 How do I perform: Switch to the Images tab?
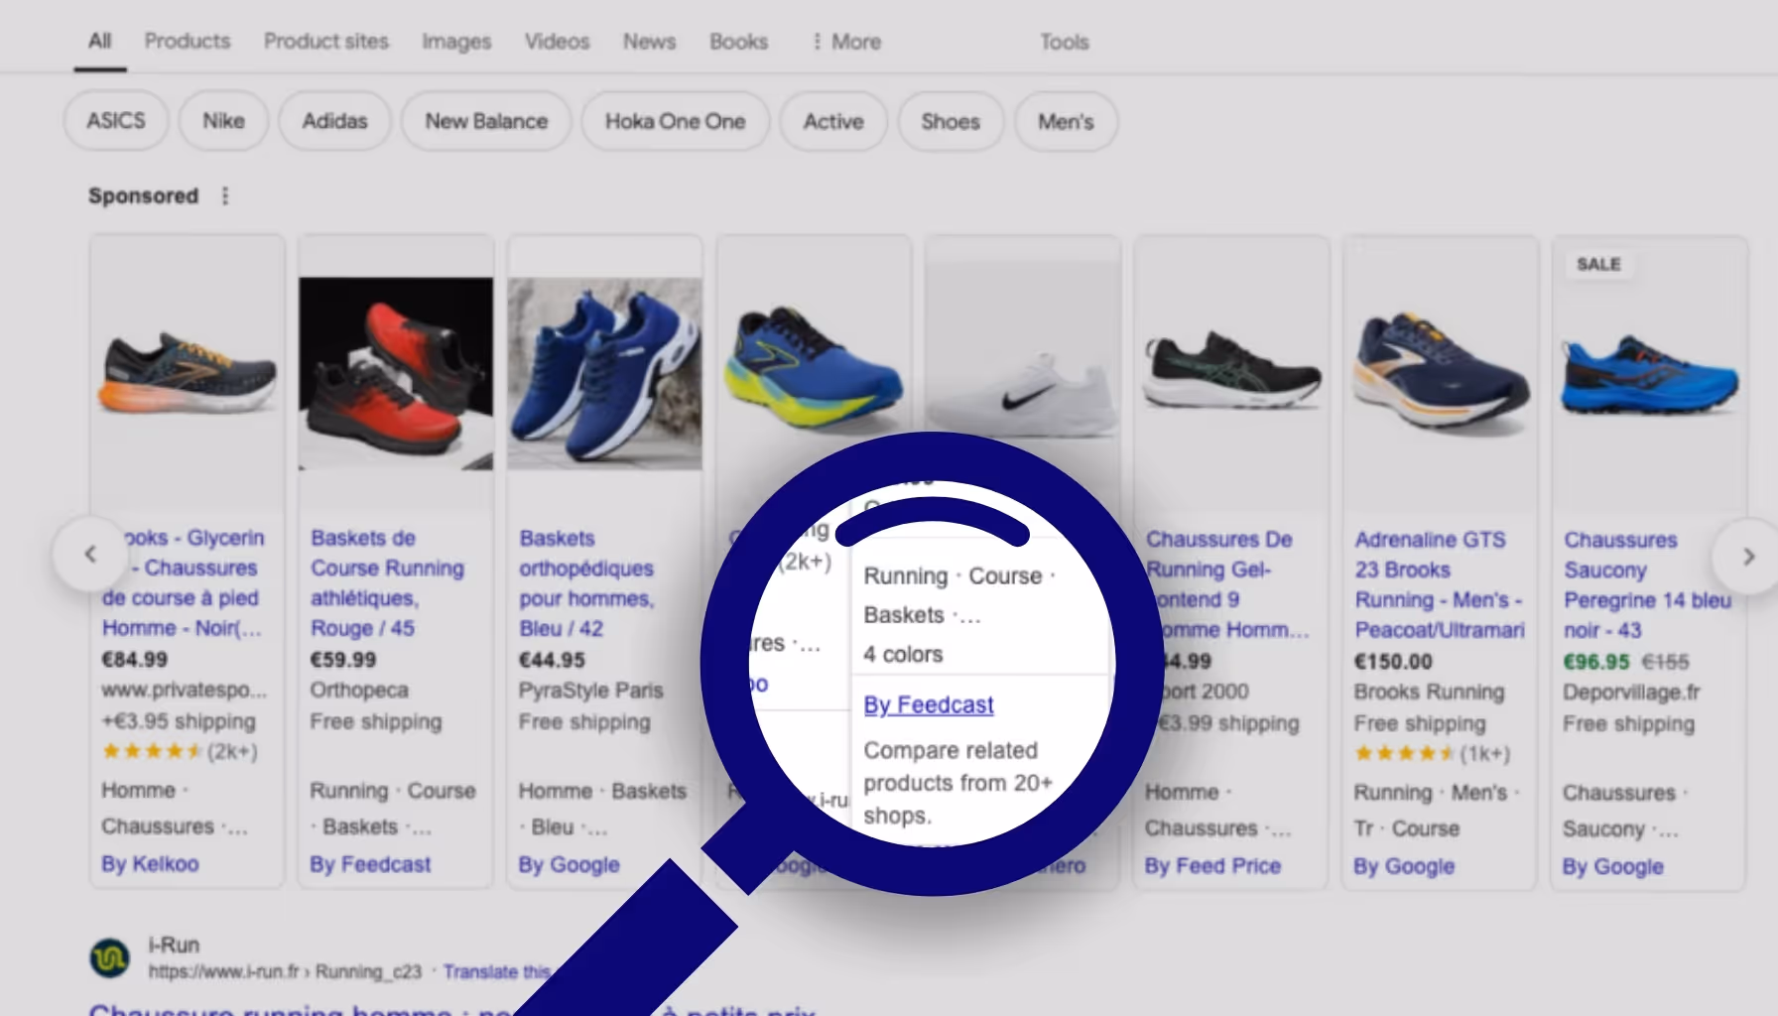coord(456,42)
